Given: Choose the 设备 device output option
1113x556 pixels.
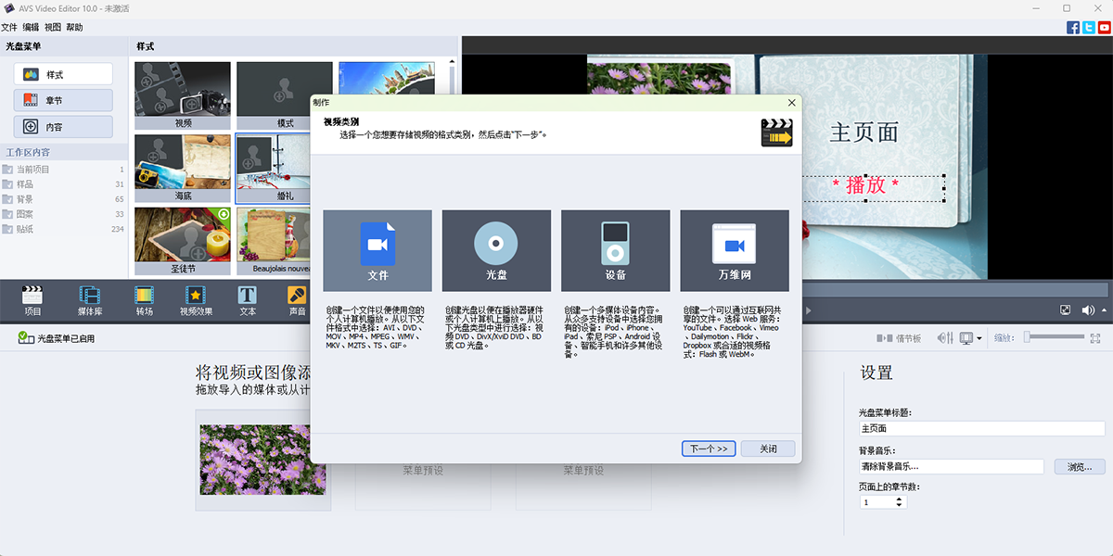Looking at the screenshot, I should 615,250.
